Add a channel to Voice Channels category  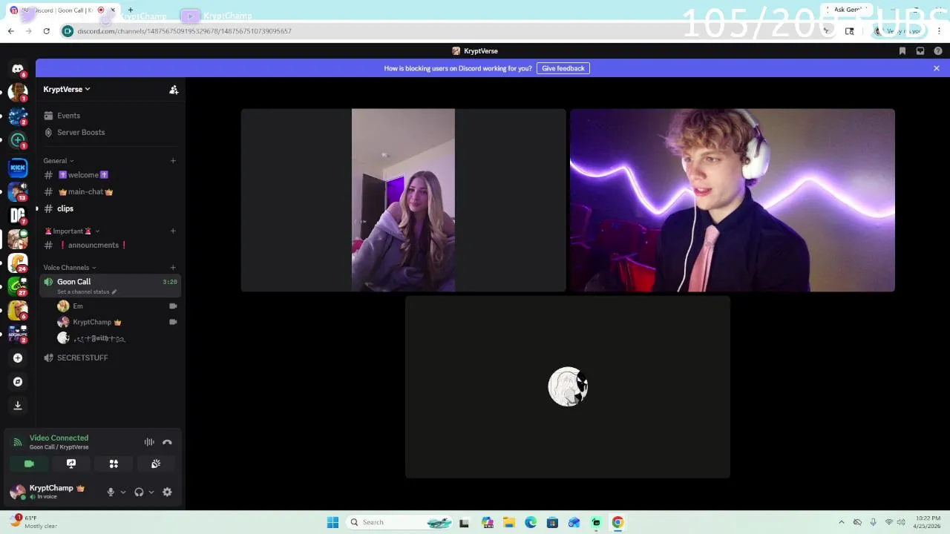point(173,268)
